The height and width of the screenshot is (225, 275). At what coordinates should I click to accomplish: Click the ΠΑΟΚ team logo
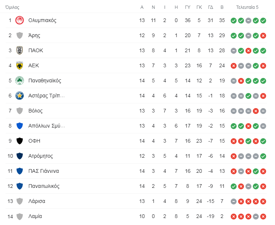(20, 50)
